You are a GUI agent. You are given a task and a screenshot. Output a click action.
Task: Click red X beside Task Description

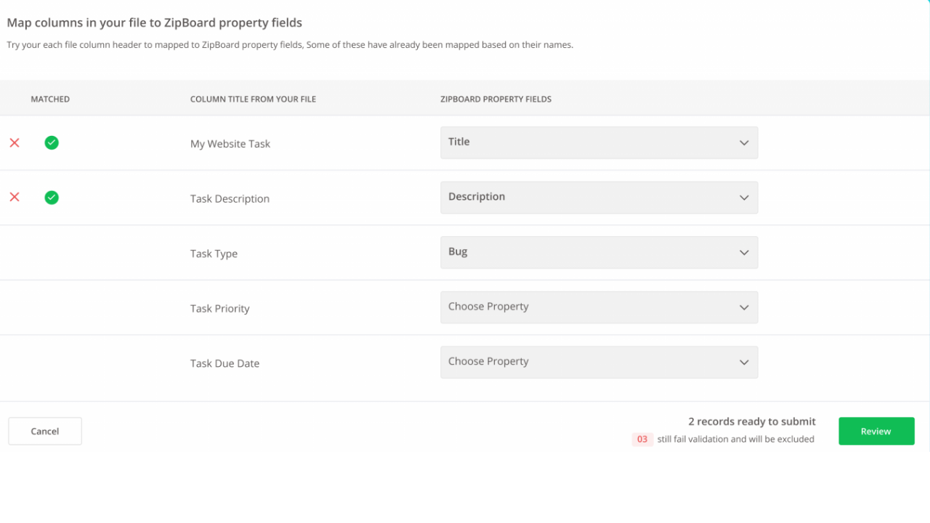point(15,198)
